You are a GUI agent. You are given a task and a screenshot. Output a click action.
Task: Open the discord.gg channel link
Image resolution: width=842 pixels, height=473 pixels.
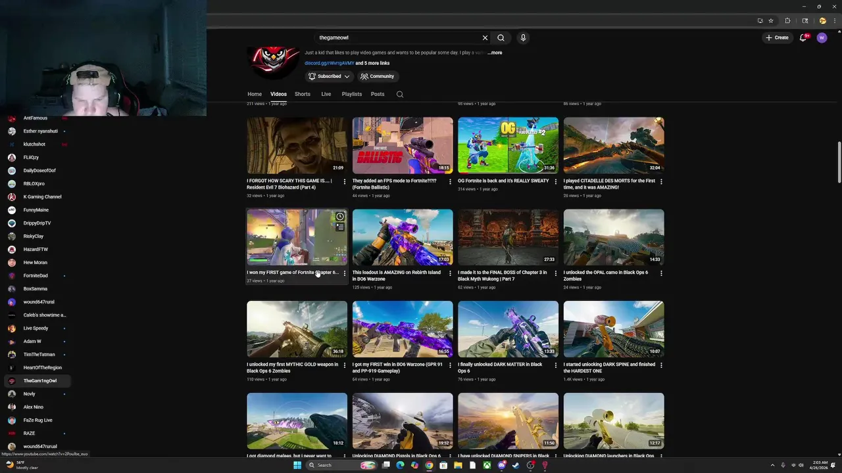(329, 63)
